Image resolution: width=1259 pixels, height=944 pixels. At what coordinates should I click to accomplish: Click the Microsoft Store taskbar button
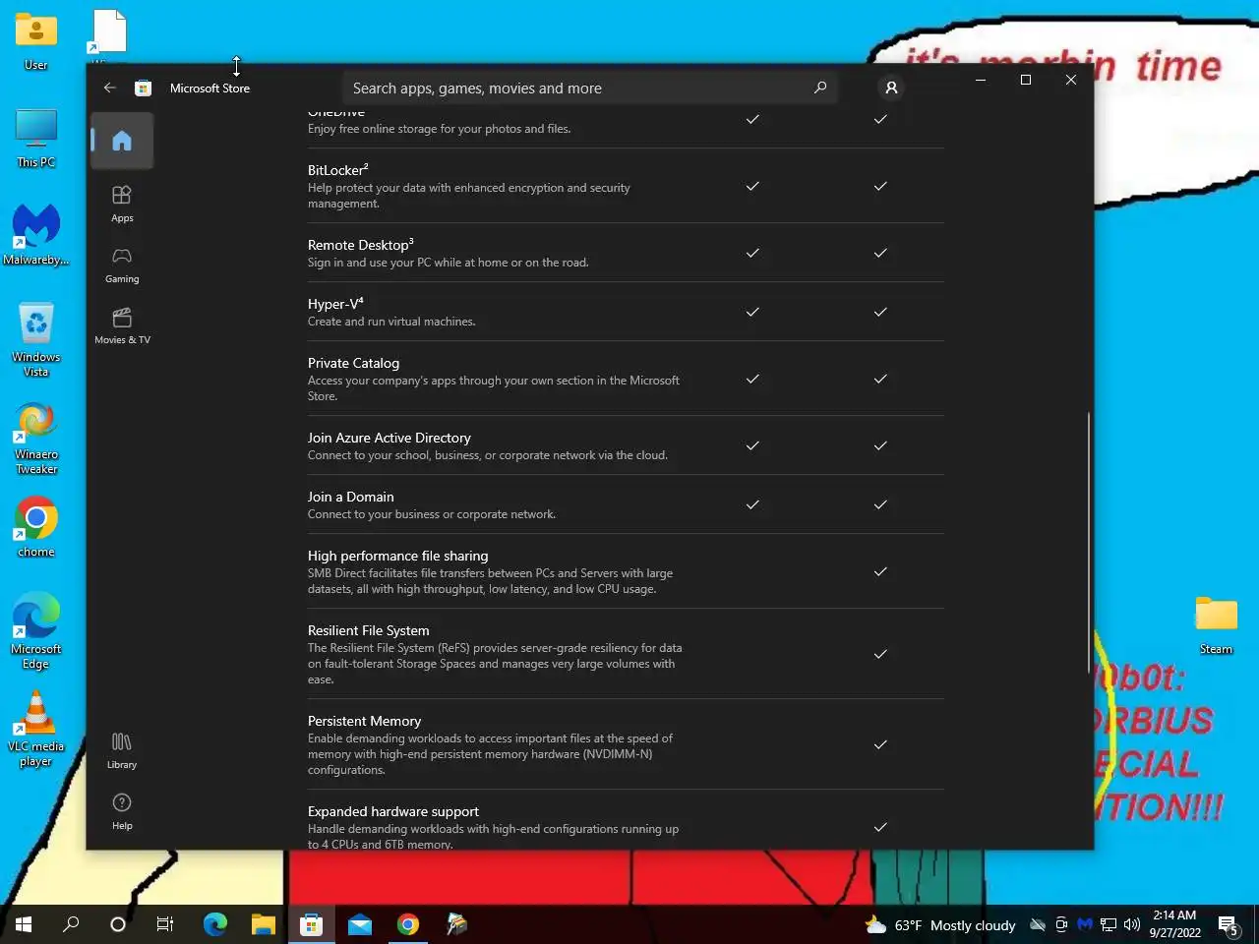[x=311, y=924]
